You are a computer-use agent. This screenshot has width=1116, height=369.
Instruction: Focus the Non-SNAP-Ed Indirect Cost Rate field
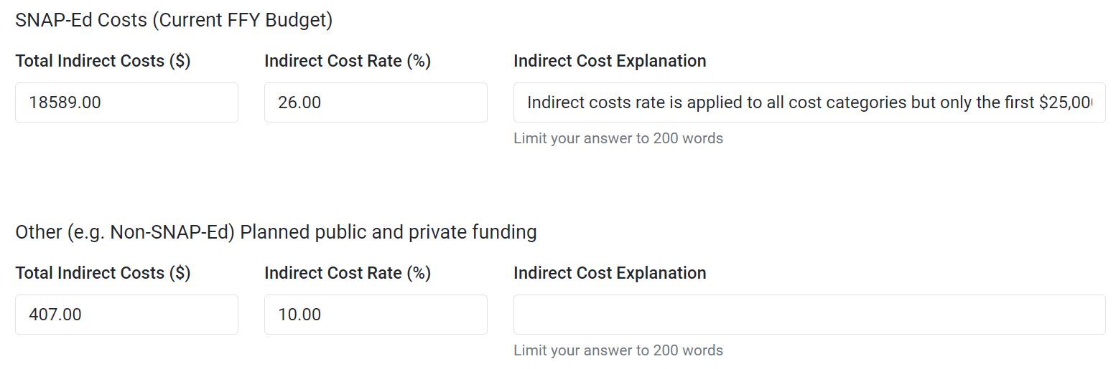point(376,315)
